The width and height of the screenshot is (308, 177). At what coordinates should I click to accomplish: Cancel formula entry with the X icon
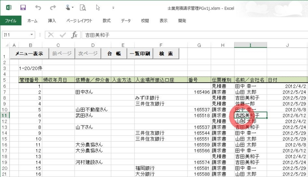pos(51,35)
